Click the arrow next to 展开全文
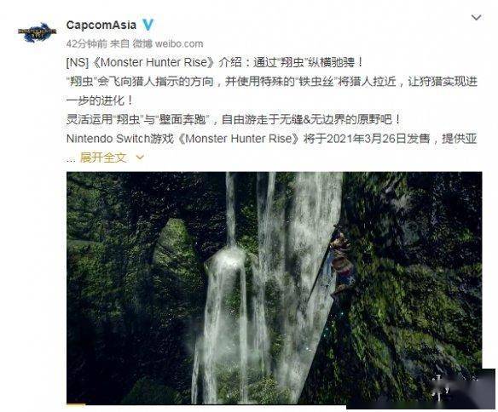This screenshot has height=412, width=498. (x=140, y=157)
